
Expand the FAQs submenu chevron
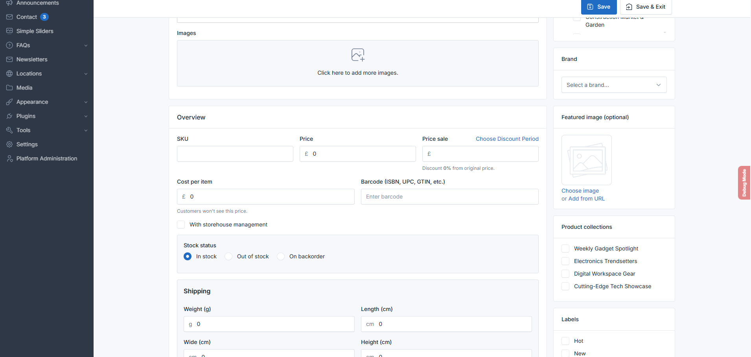[86, 46]
